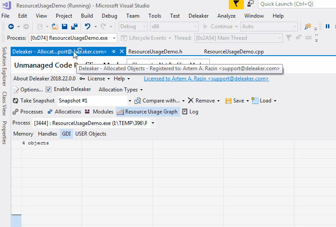Select the Memory graph tab
336x227 pixels.
click(x=23, y=134)
